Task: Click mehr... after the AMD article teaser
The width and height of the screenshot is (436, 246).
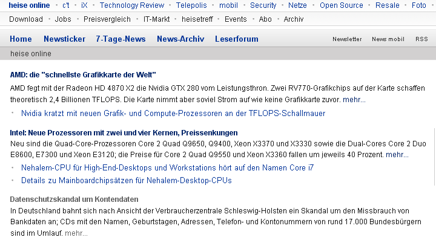Action: [354, 99]
